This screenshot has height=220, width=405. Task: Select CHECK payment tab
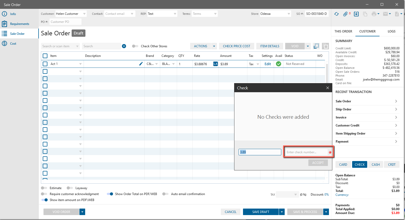360,164
